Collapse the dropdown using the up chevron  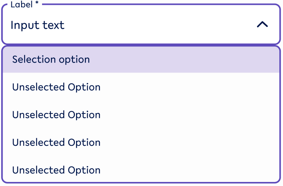pyautogui.click(x=262, y=25)
